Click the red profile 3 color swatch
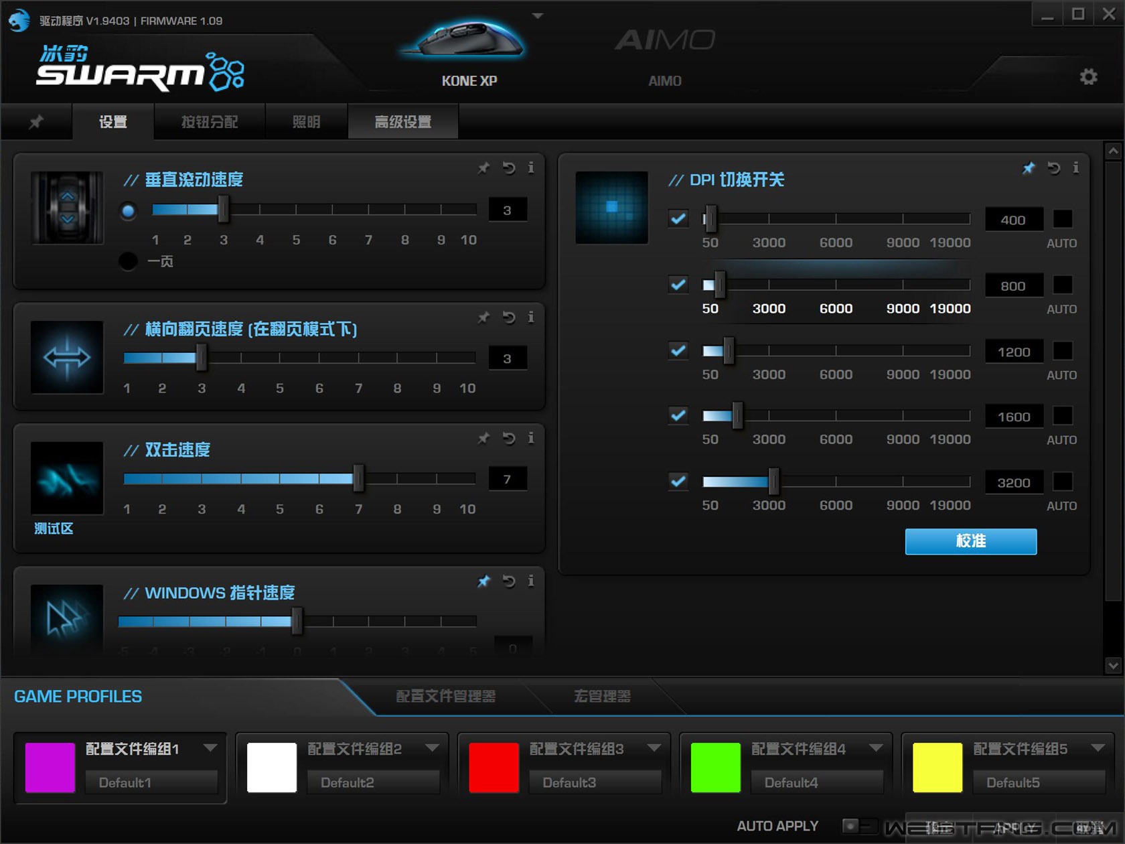This screenshot has height=844, width=1125. (494, 768)
